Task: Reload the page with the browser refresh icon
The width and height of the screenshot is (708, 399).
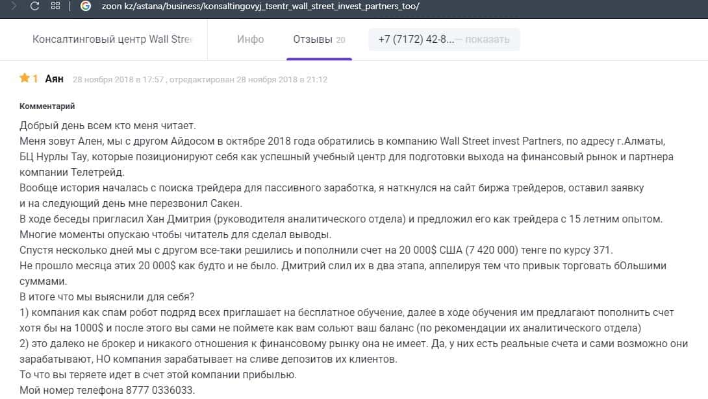Action: (x=34, y=6)
